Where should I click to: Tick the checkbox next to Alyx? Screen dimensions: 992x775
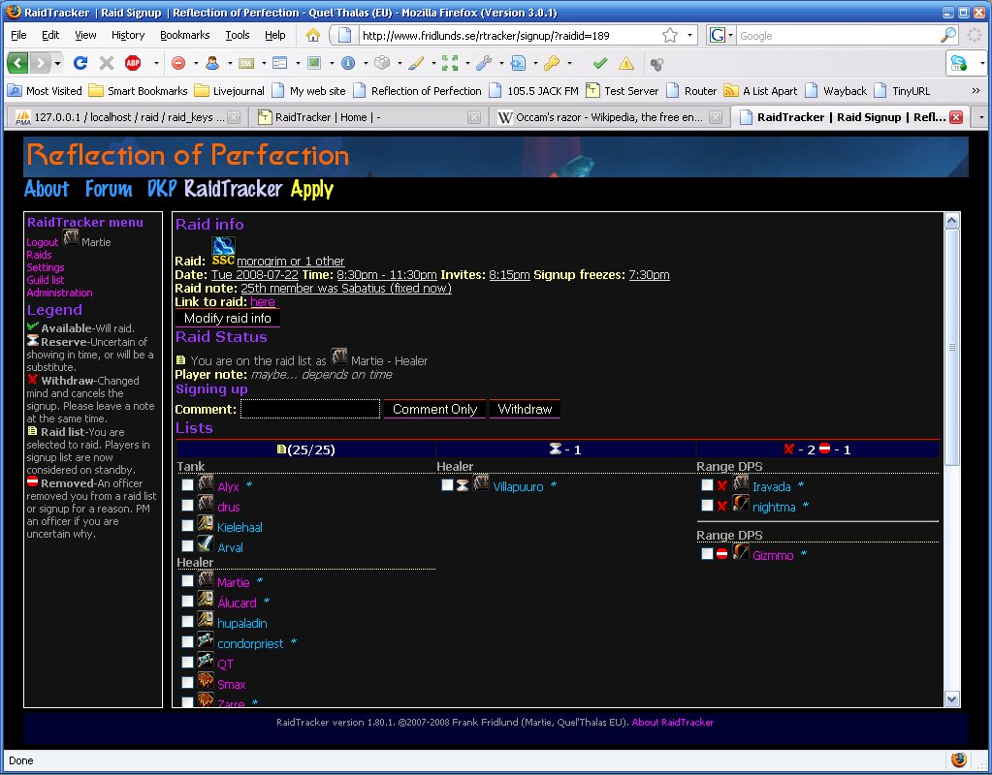point(187,485)
